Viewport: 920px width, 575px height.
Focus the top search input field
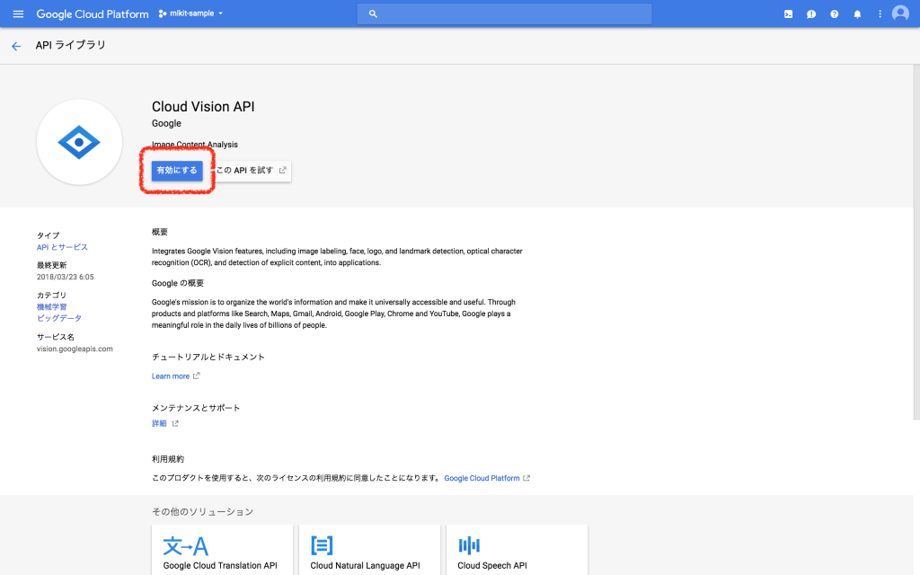(x=505, y=13)
